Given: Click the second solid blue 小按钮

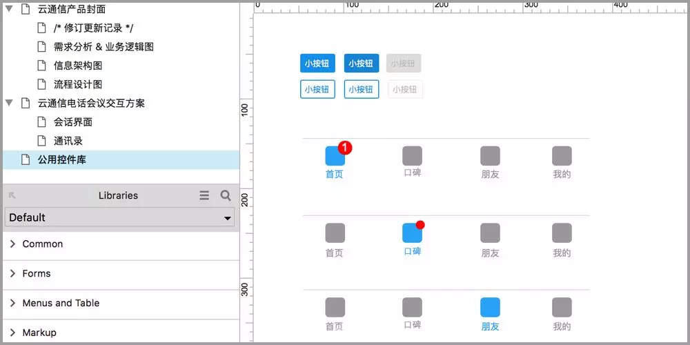Looking at the screenshot, I should tap(362, 63).
